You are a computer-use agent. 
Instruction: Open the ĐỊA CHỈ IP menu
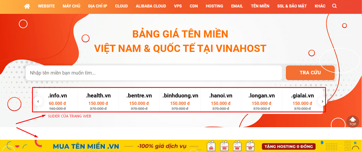(x=98, y=6)
